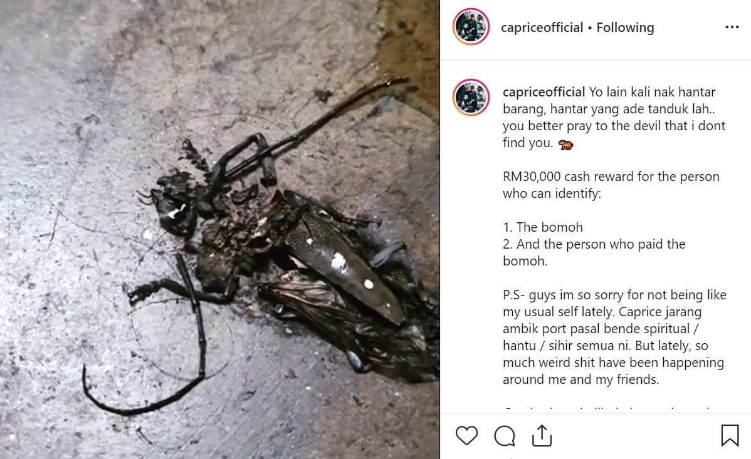Open the three-dot more options menu
Viewport: 751px width, 459px height.
[732, 28]
